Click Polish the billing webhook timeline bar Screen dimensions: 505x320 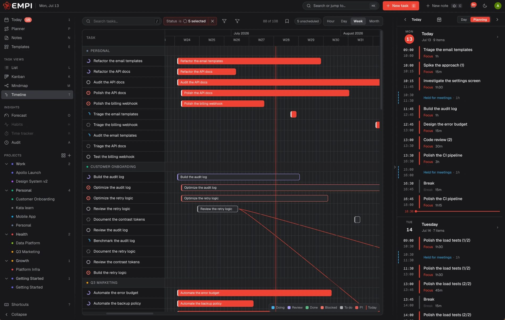pyautogui.click(x=223, y=104)
